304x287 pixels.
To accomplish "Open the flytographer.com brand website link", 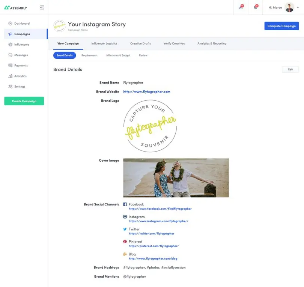I will 146,92.
